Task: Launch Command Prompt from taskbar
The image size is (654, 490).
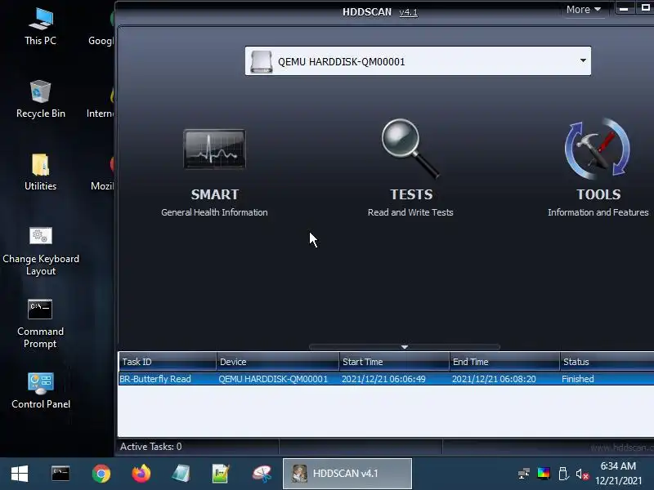Action: pos(60,474)
